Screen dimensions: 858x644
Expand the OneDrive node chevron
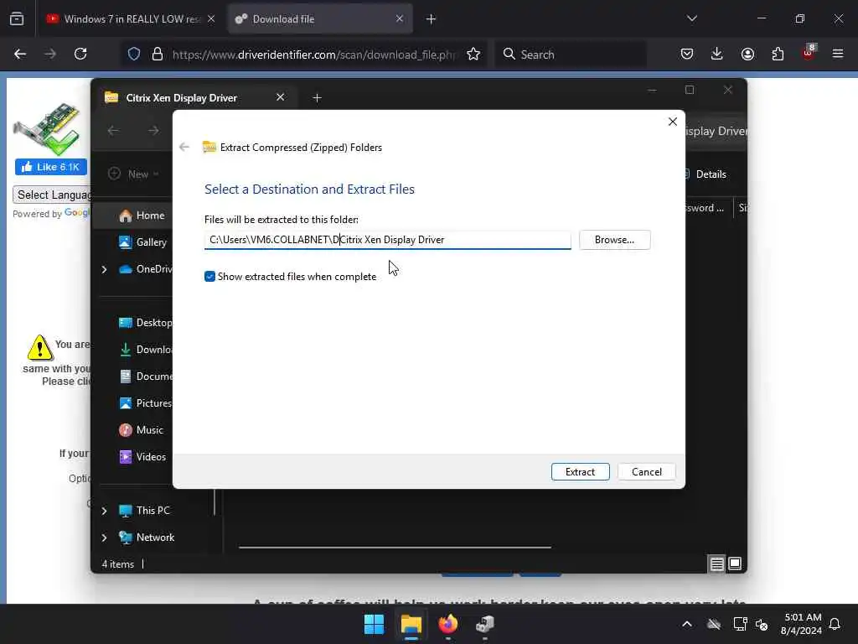104,269
